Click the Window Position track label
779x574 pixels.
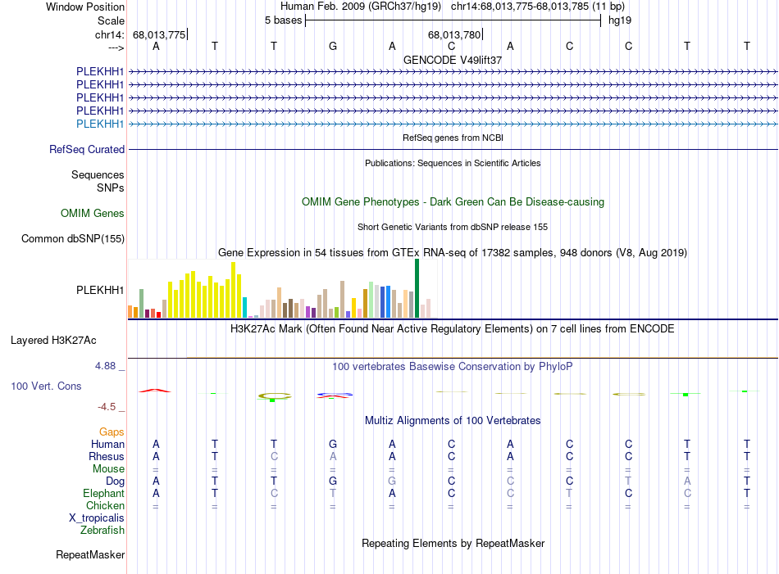pyautogui.click(x=85, y=7)
